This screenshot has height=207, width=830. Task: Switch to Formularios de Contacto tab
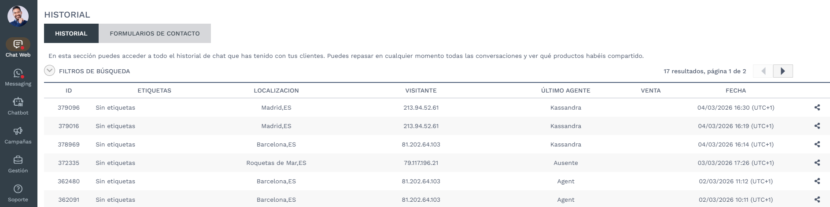pyautogui.click(x=155, y=33)
